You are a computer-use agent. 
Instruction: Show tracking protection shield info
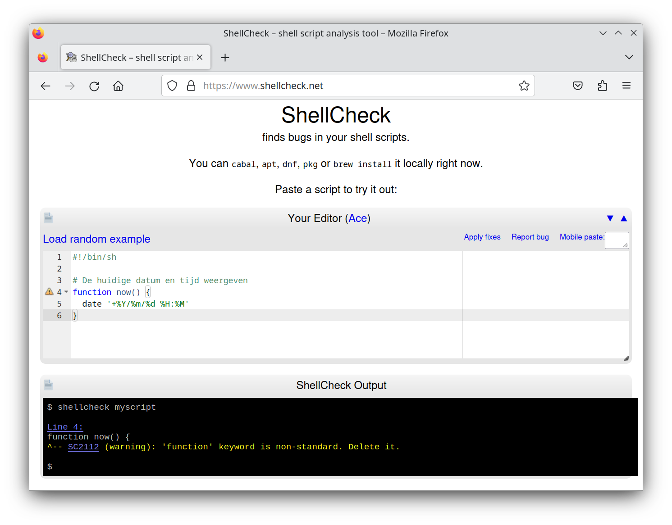point(172,86)
